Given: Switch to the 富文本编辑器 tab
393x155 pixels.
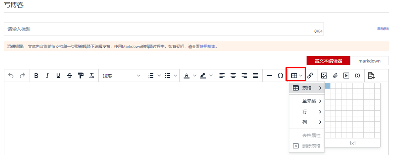Looking at the screenshot, I should click(328, 61).
